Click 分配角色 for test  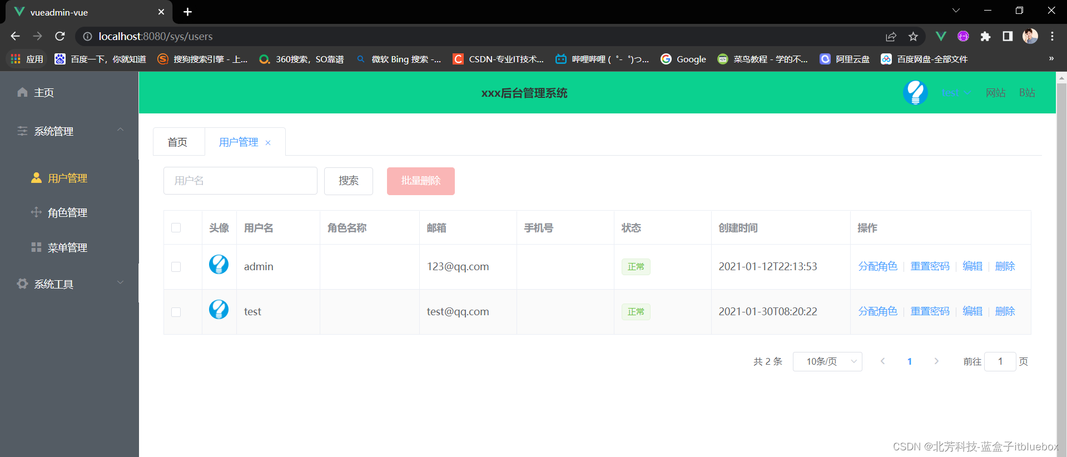pos(878,311)
